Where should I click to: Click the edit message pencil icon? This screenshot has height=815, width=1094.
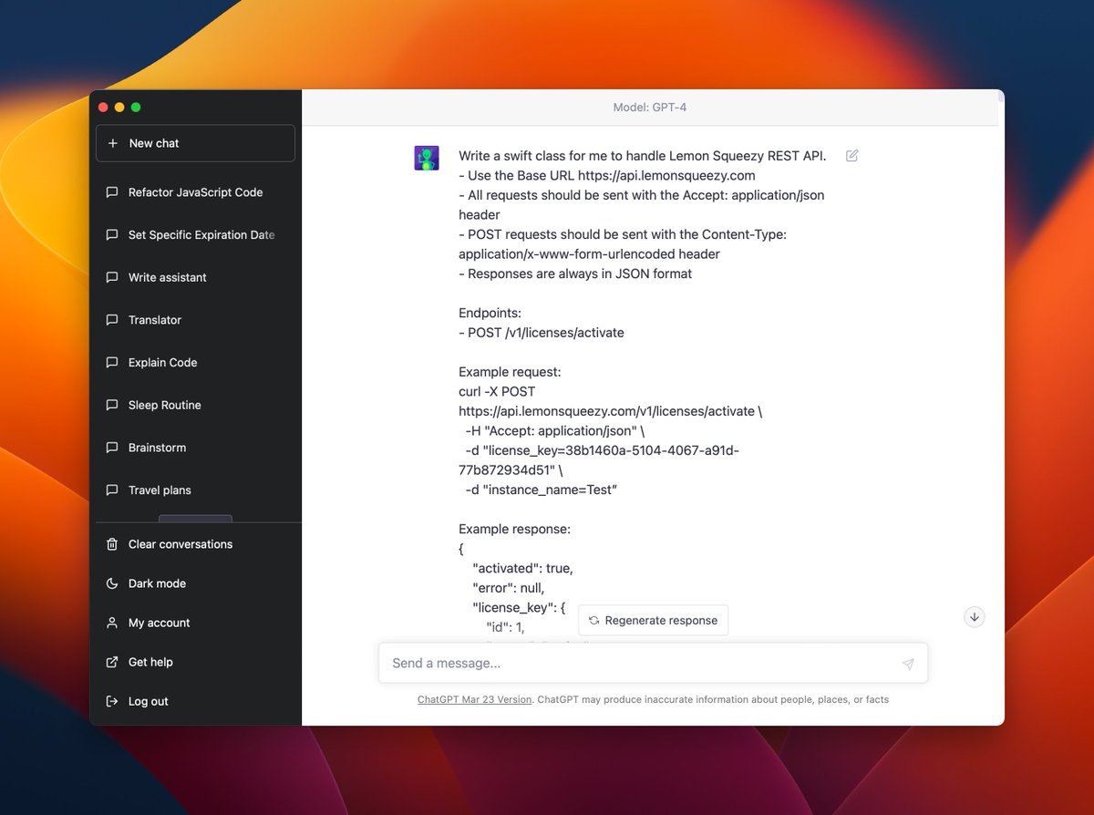[x=851, y=156]
